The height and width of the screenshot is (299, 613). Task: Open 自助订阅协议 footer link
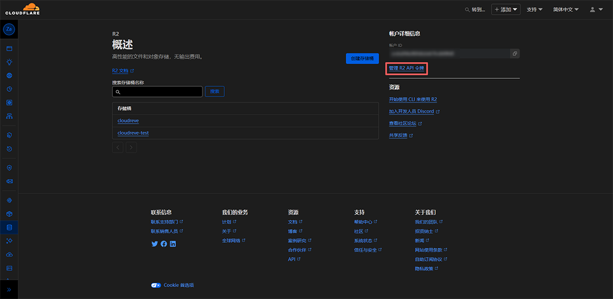click(431, 259)
